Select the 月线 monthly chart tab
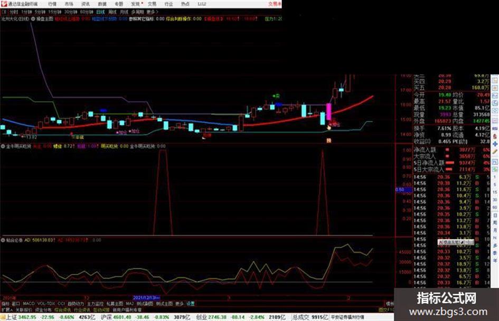The width and height of the screenshot is (499, 321). point(124,12)
